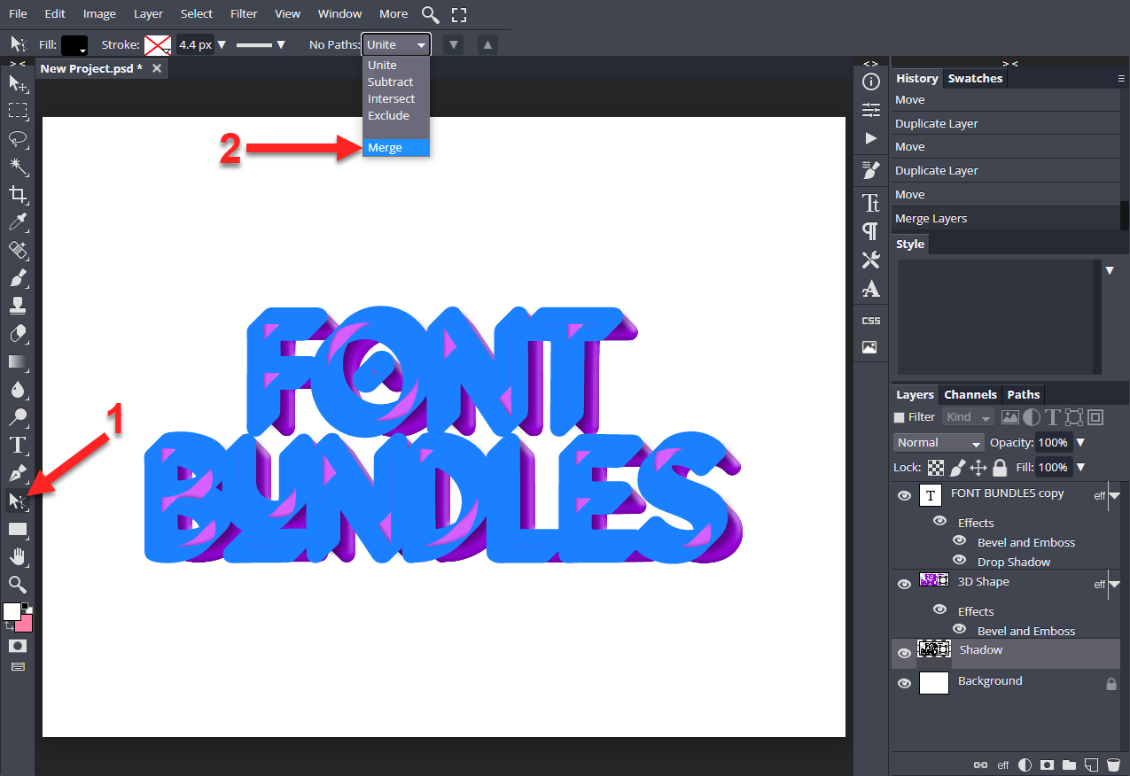
Task: Switch to the Swatches tab
Action: click(975, 78)
